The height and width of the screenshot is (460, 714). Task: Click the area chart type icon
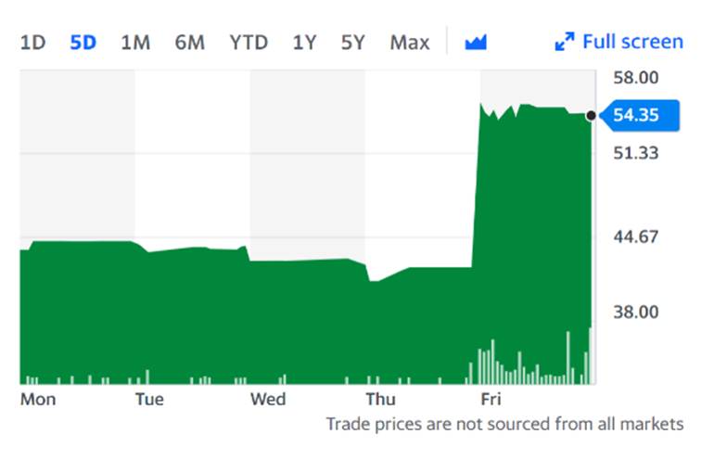[476, 43]
